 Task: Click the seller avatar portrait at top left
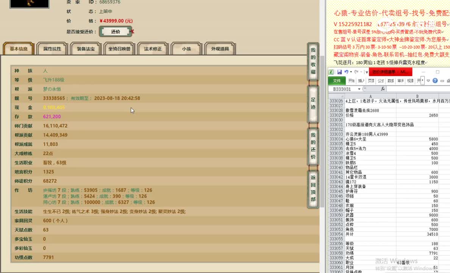29,4
